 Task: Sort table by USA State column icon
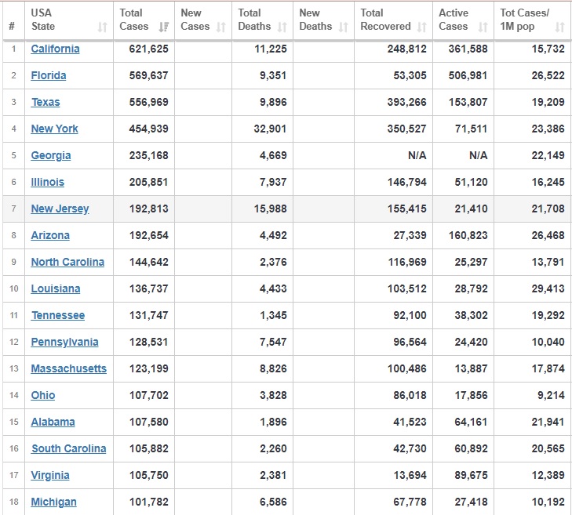(x=102, y=27)
